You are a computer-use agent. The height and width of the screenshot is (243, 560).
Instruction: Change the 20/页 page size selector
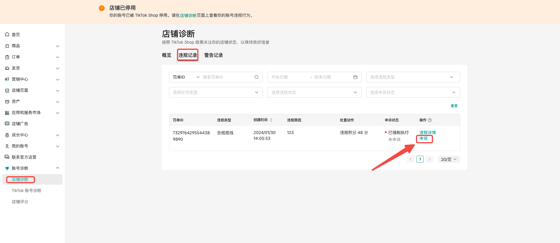[x=449, y=159]
